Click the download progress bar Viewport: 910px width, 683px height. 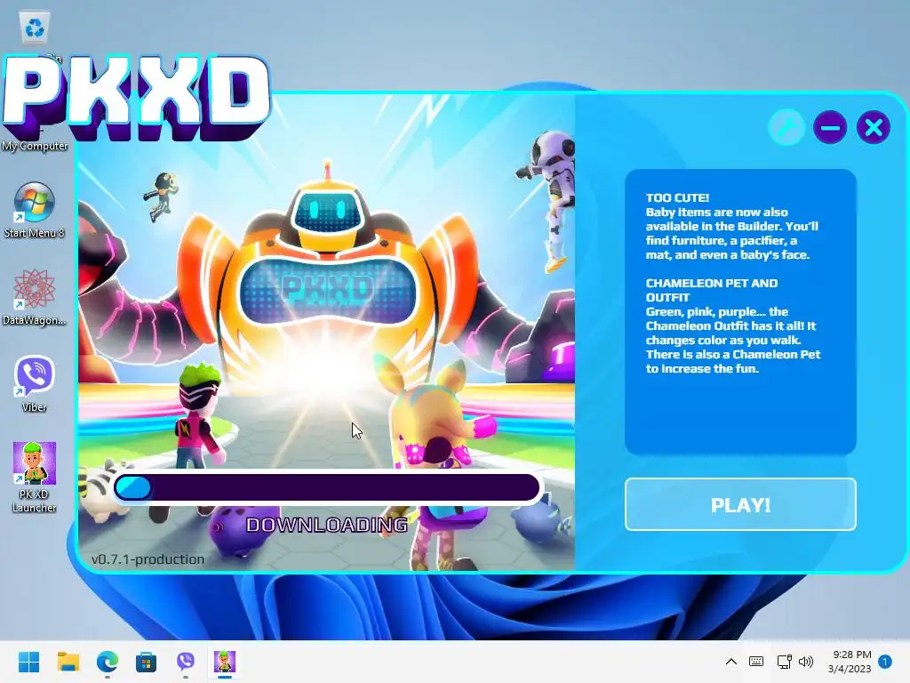[x=327, y=487]
